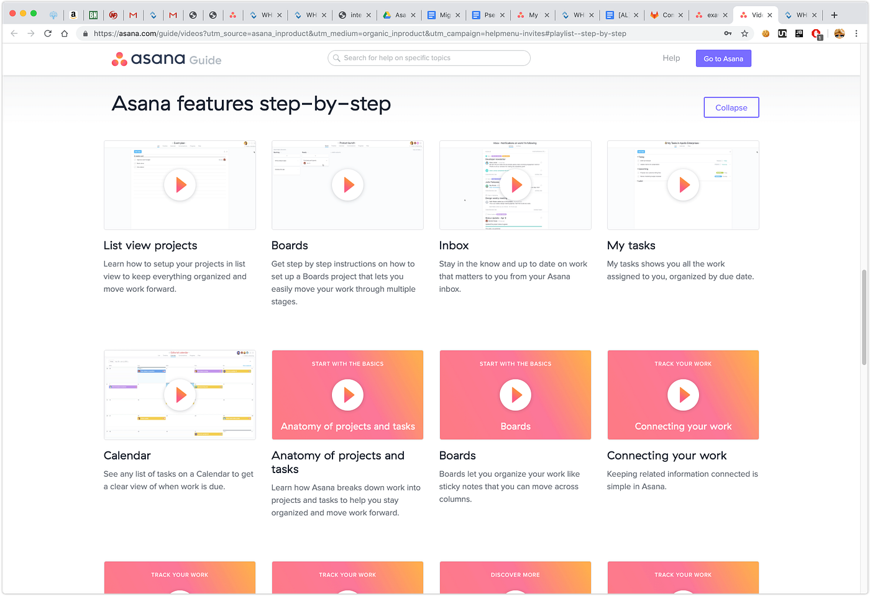The image size is (870, 596).
Task: Open the Help link
Action: click(x=671, y=58)
